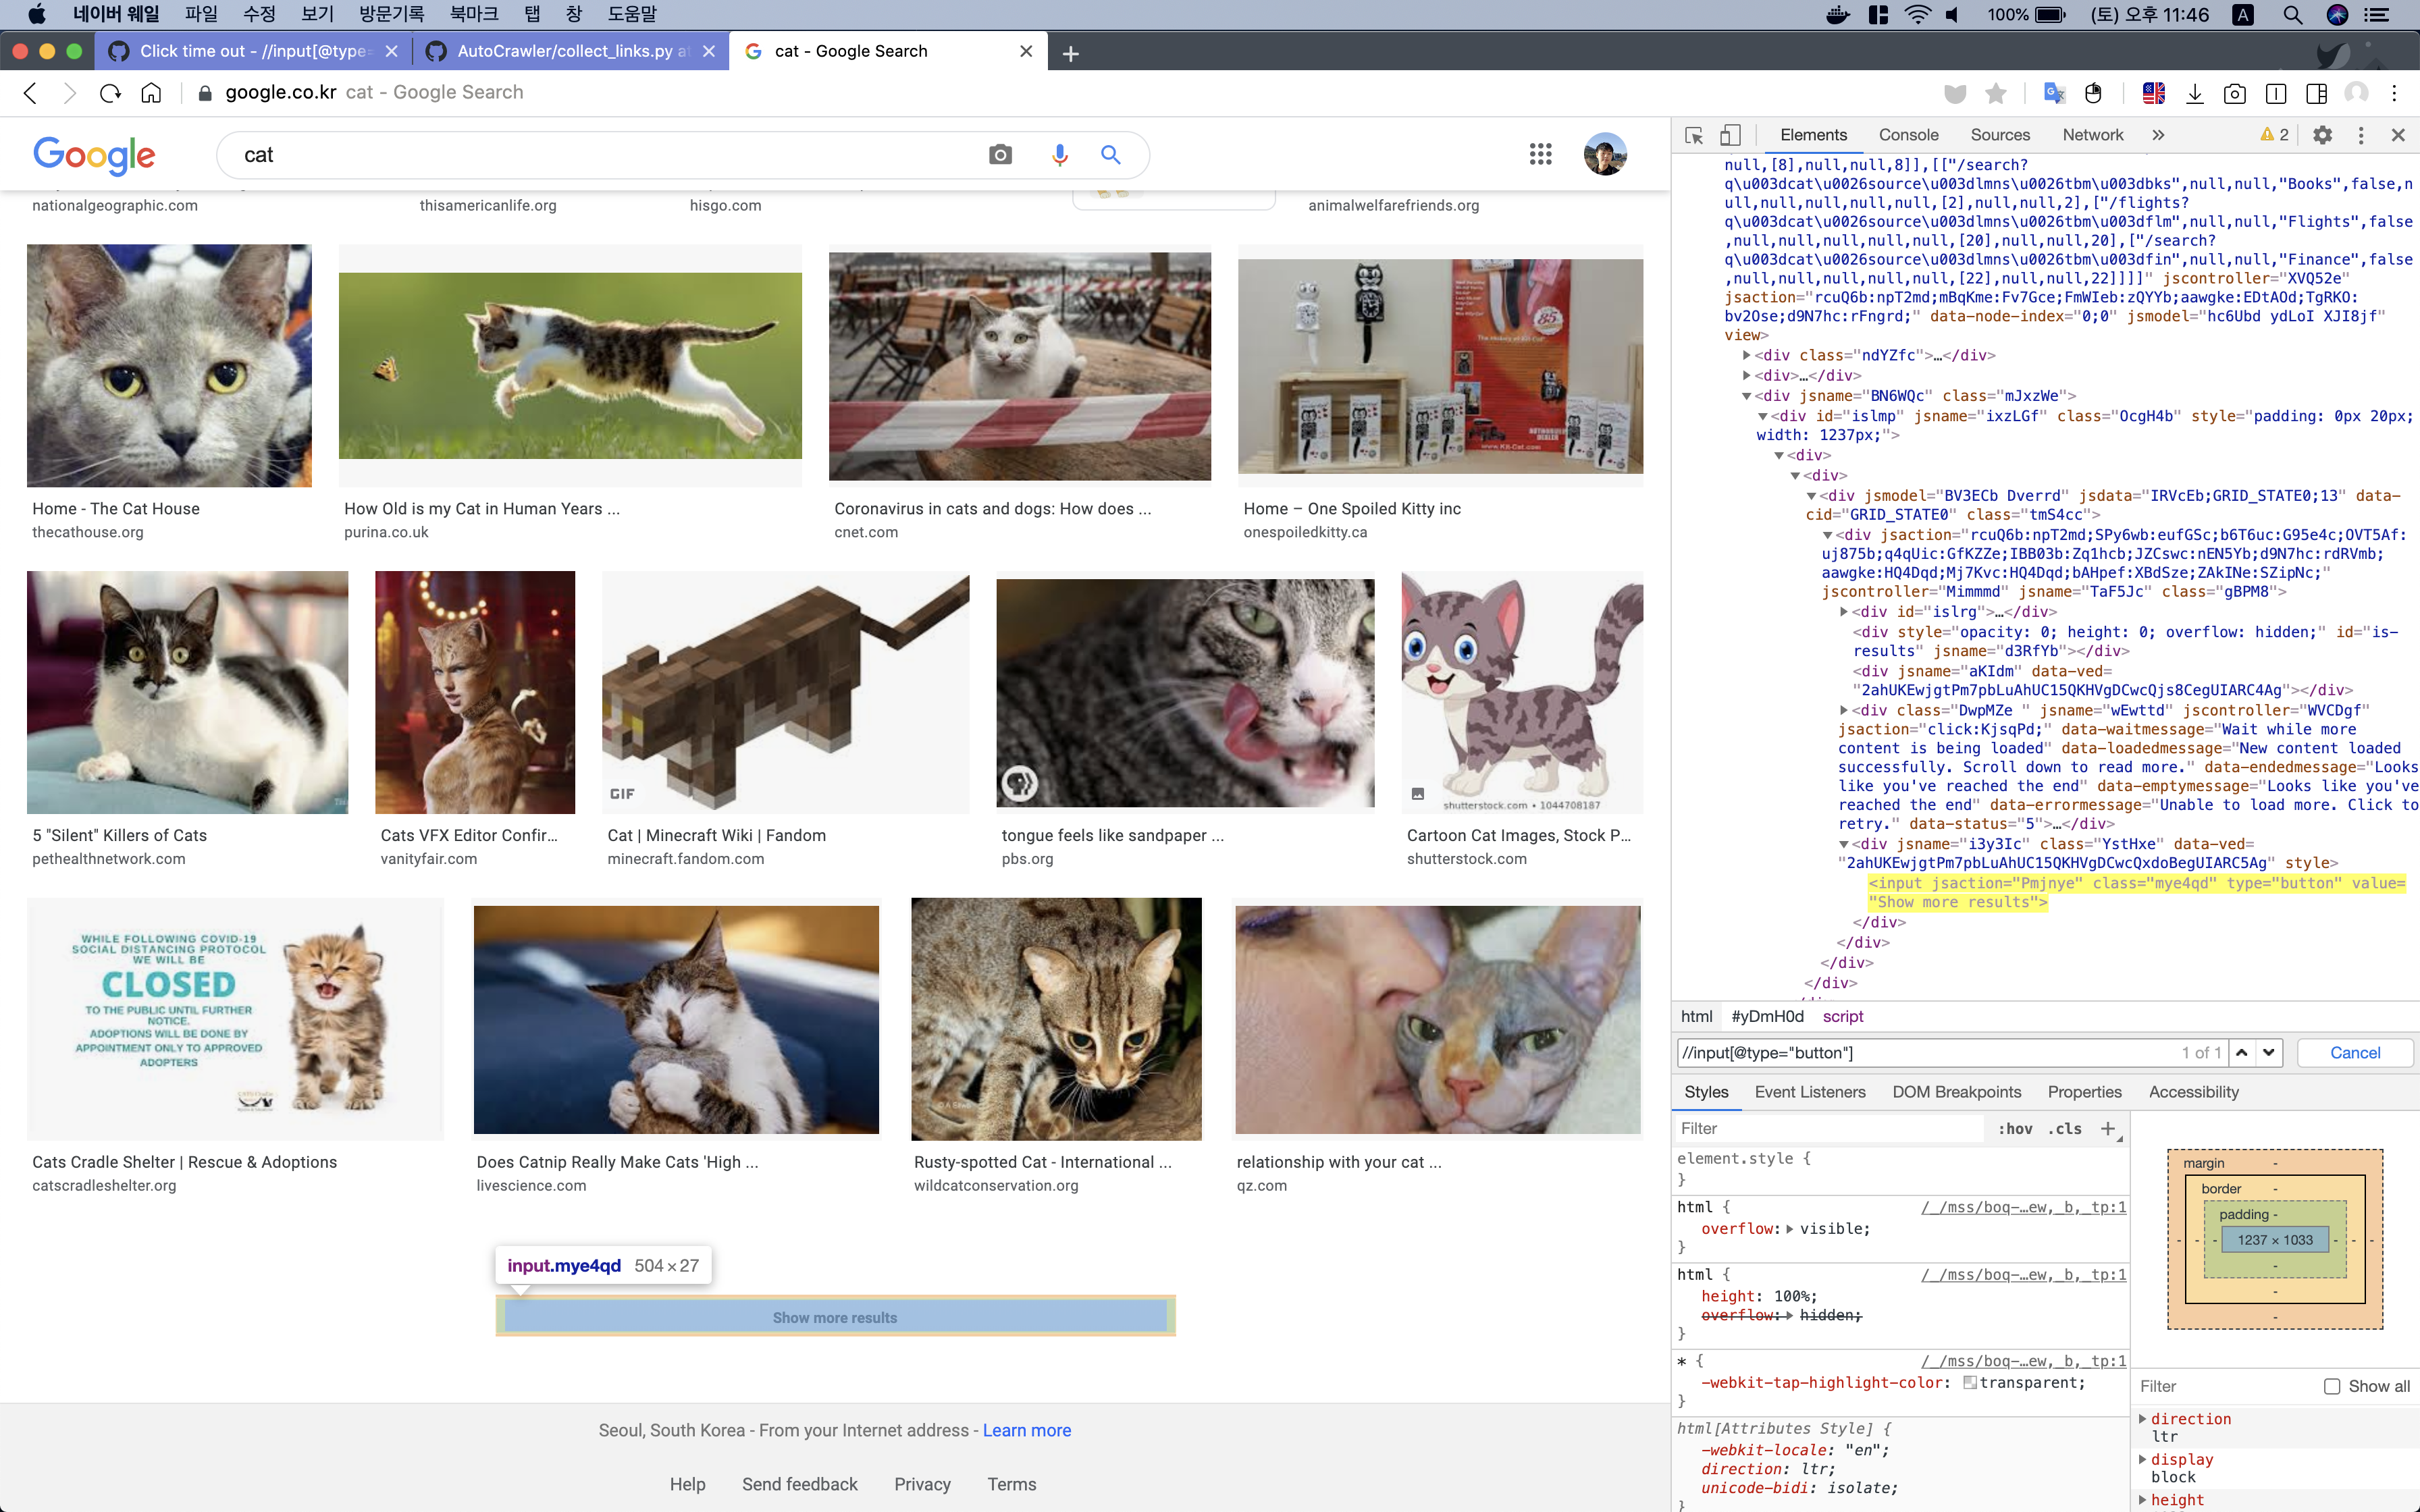Open the Google apps grid icon
Screen dimensions: 2420x1512
click(1540, 154)
